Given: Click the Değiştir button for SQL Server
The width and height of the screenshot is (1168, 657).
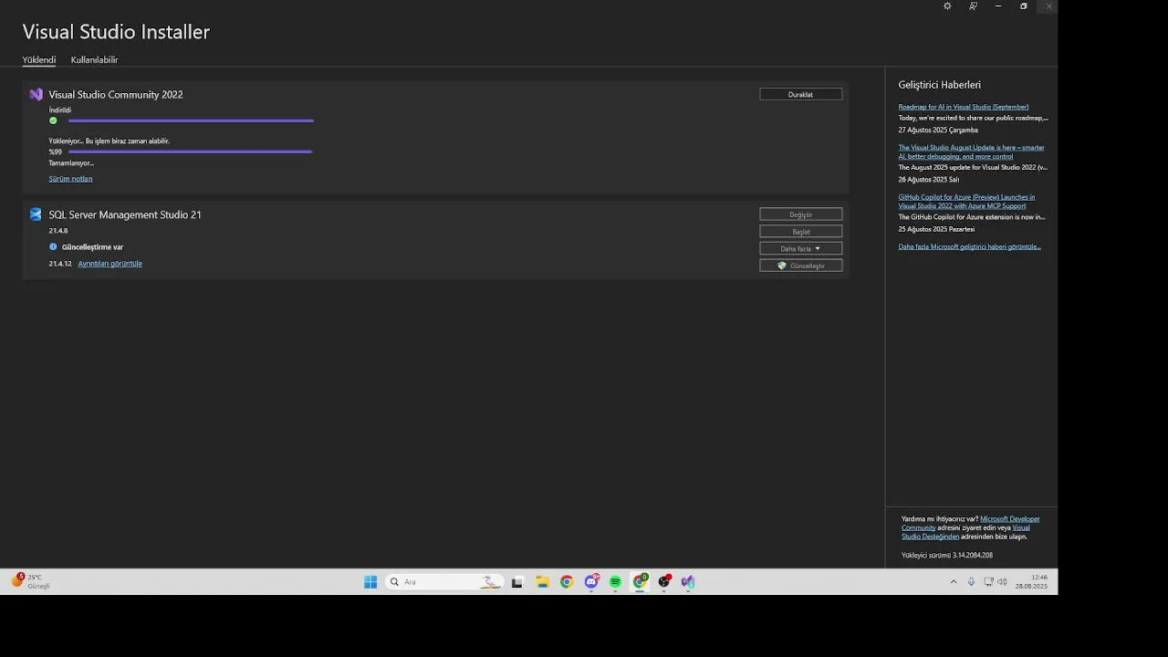Looking at the screenshot, I should click(x=800, y=214).
